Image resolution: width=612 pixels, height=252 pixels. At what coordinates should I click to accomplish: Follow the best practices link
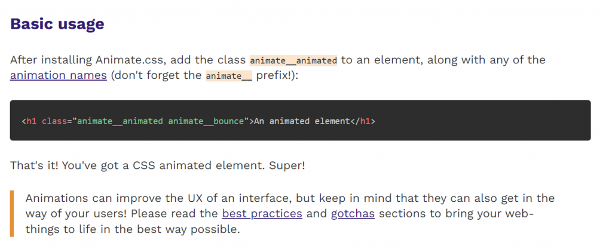262,213
